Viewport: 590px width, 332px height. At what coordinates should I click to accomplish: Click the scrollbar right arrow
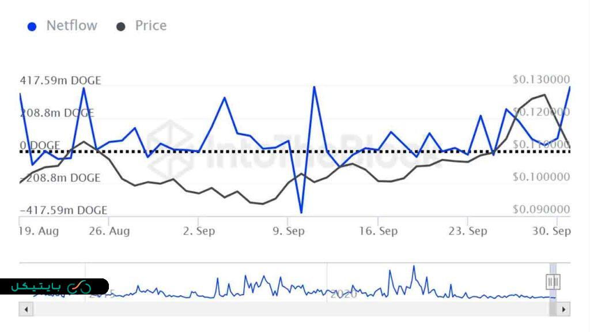[x=564, y=310]
